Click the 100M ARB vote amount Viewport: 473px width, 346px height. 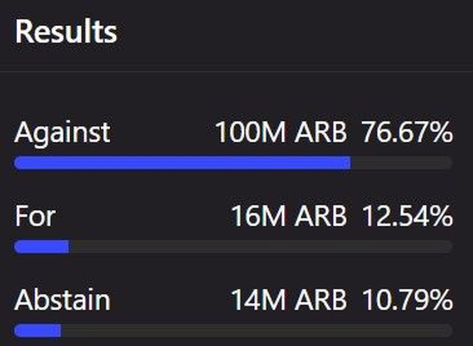280,134
